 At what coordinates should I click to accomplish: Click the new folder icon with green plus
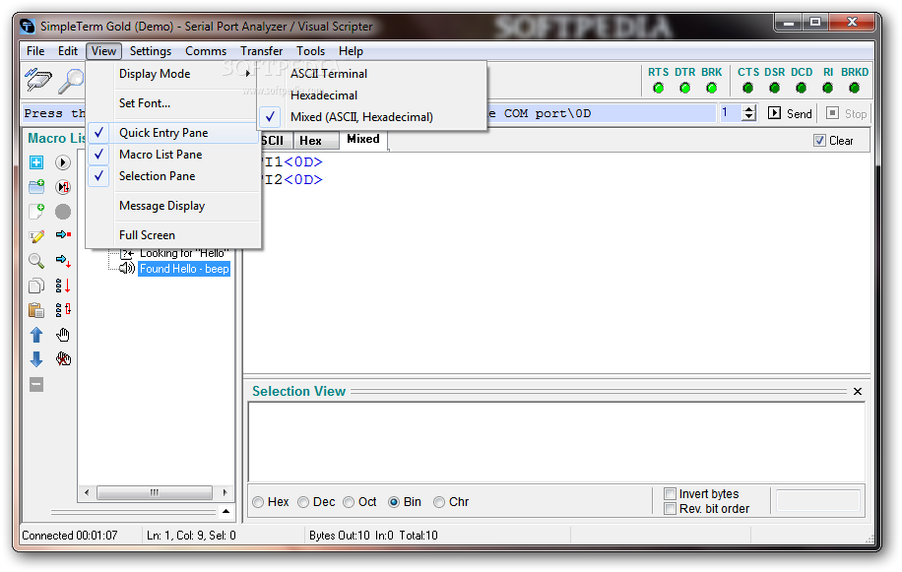point(36,186)
